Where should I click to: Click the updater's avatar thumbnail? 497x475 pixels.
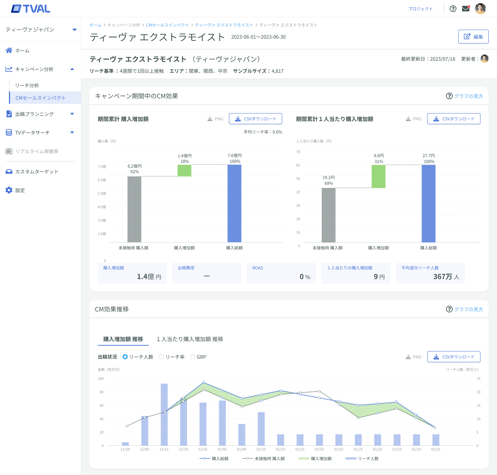(x=485, y=59)
